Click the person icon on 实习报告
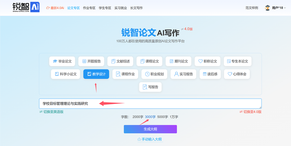 click(x=176, y=74)
